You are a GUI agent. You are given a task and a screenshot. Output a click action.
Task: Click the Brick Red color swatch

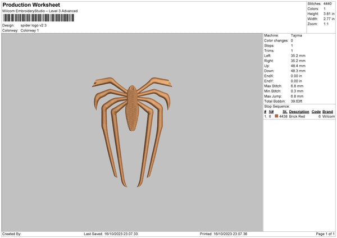pyautogui.click(x=276, y=116)
